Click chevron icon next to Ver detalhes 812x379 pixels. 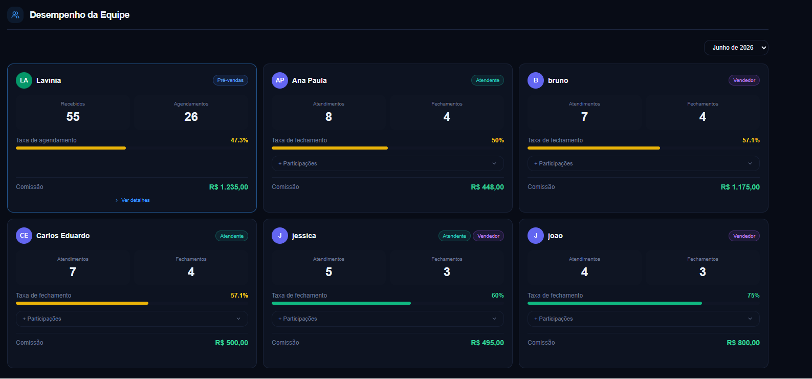117,200
